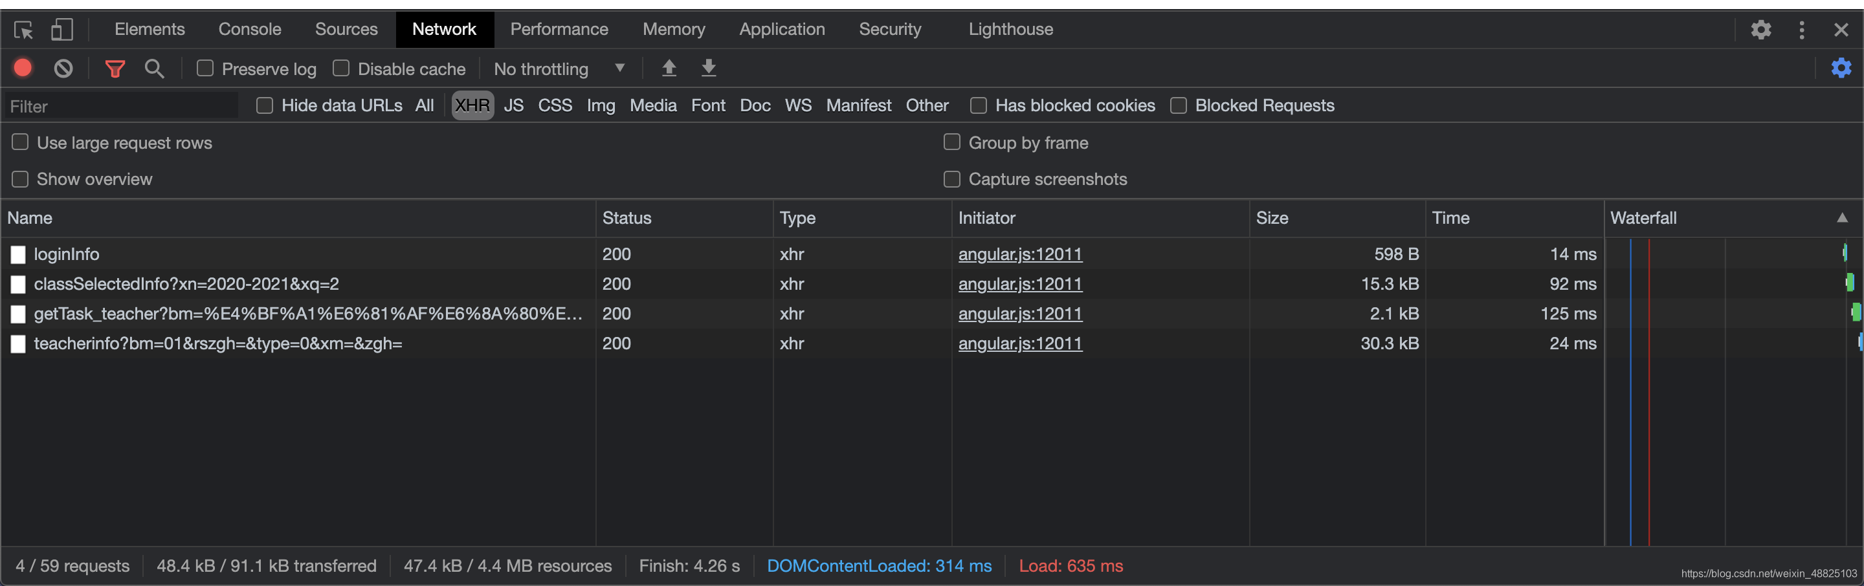Screen dimensions: 1864x586
Task: Filter requests by Manifest
Action: point(859,105)
